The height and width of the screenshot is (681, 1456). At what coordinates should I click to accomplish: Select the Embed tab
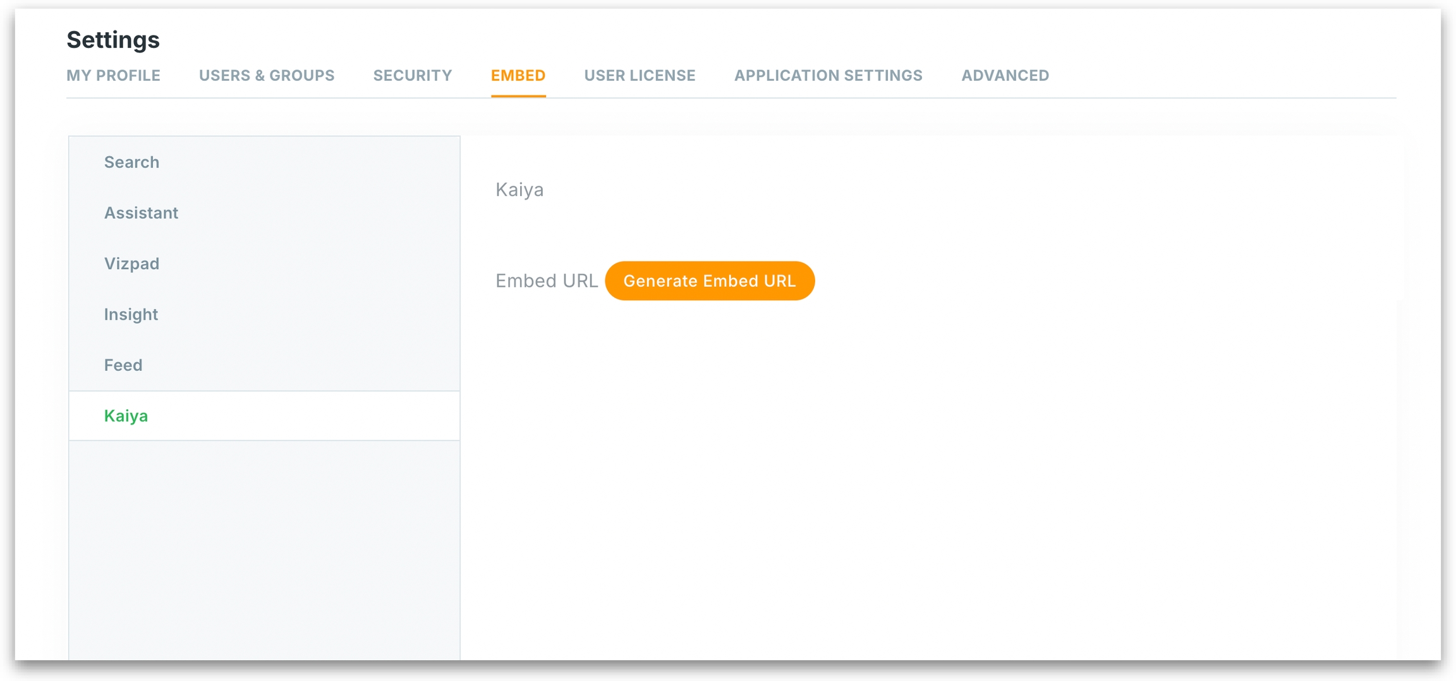point(518,75)
